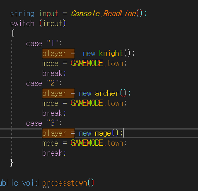
Task: Click the case "2" label
Action: click(x=44, y=83)
